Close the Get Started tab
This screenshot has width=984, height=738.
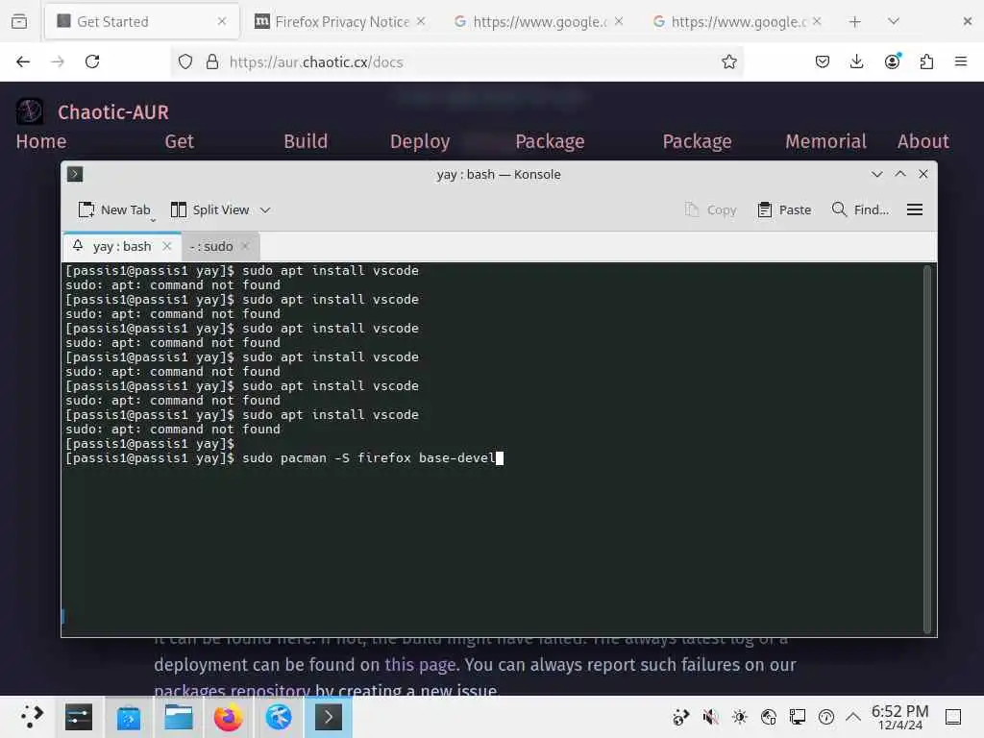(x=222, y=21)
